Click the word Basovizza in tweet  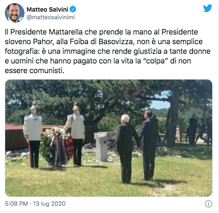click(116, 42)
